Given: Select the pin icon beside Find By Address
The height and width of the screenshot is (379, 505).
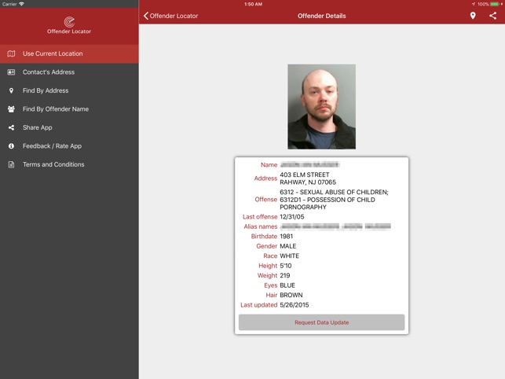Looking at the screenshot, I should point(11,90).
